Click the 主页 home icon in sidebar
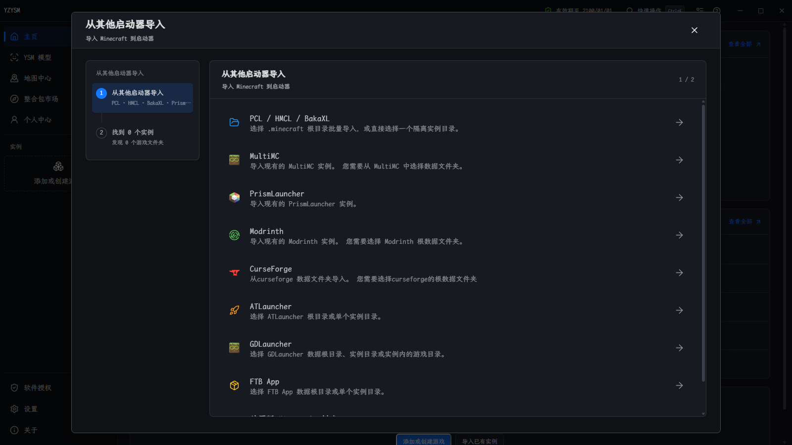Viewport: 792px width, 445px height. pyautogui.click(x=14, y=37)
